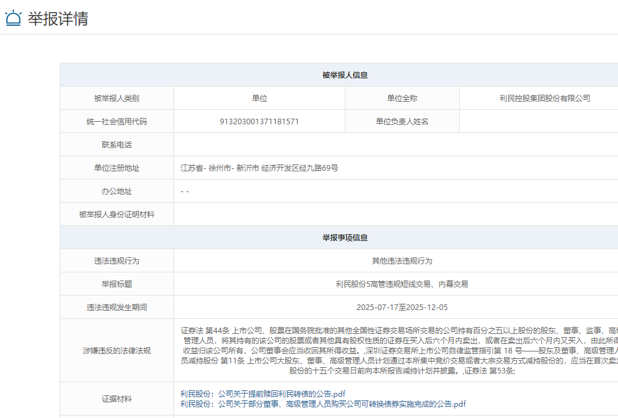Click the 办公地址 label cell
Screen dimensions: 618x418
click(116, 191)
